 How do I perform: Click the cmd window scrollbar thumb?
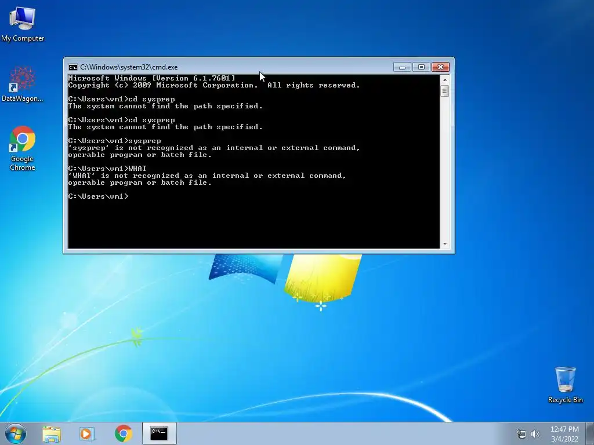pyautogui.click(x=445, y=91)
